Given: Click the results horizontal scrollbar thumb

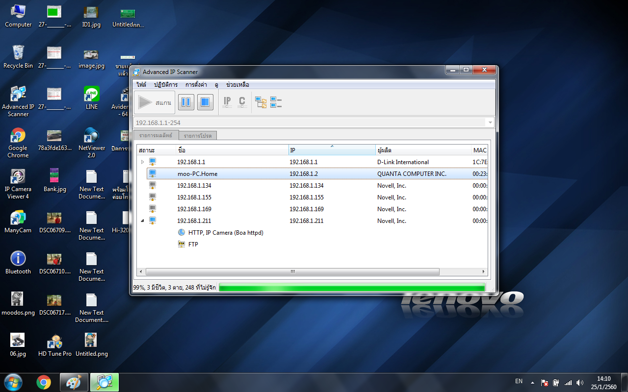Looking at the screenshot, I should click(x=293, y=271).
